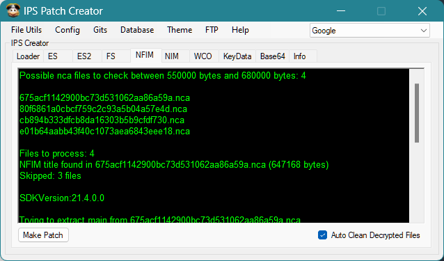Image resolution: width=444 pixels, height=261 pixels.
Task: Click the Make Patch button
Action: [43, 235]
